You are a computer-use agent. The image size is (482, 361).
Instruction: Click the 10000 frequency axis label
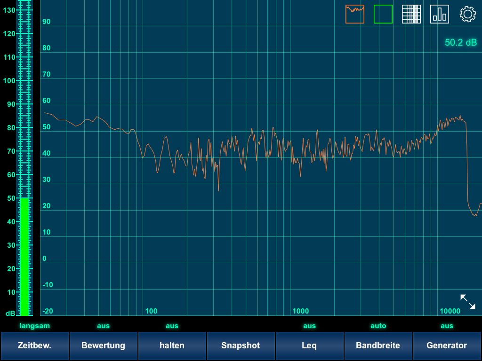pyautogui.click(x=450, y=311)
